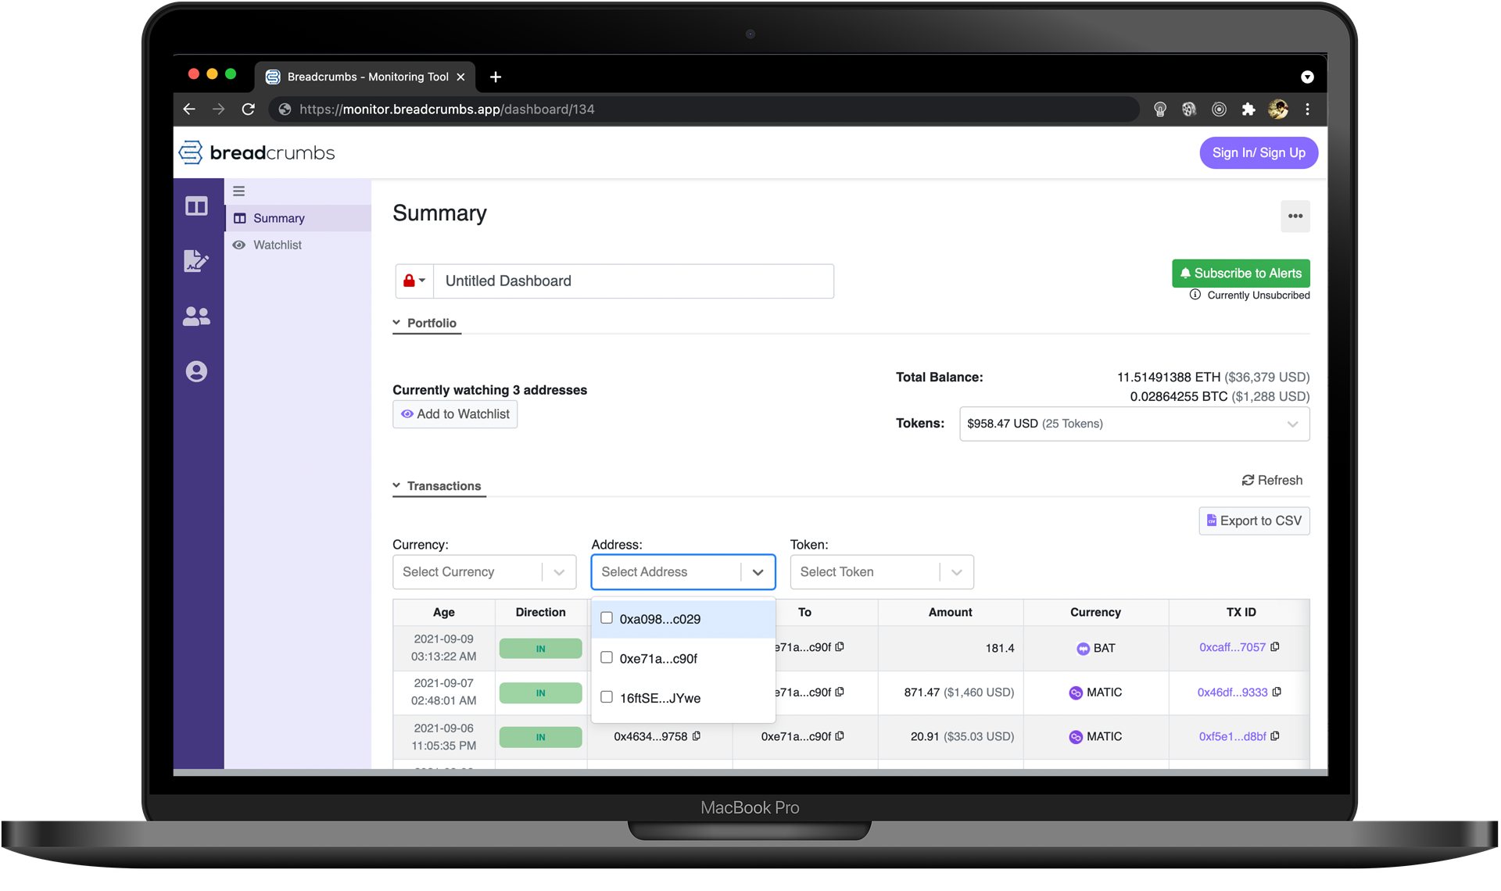This screenshot has height=891, width=1501.
Task: Collapse the Transactions section
Action: point(438,486)
